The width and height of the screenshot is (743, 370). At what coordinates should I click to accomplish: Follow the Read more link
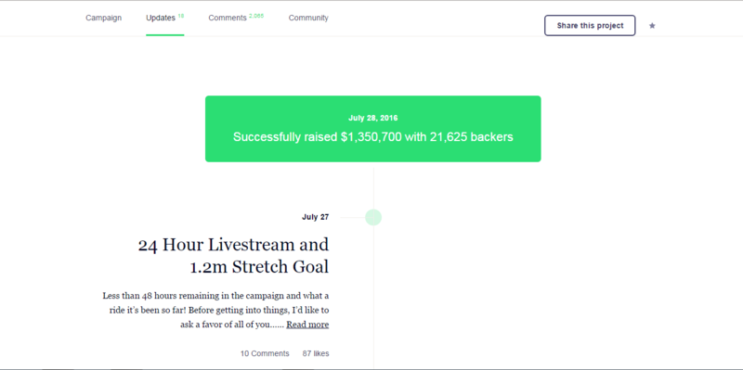click(307, 325)
